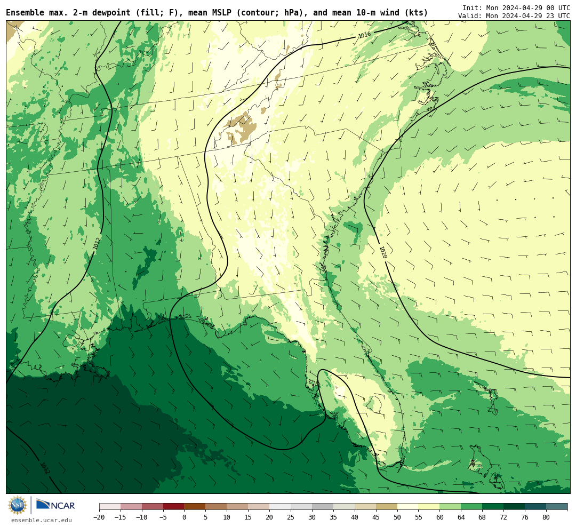The image size is (576, 527).
Task: Pick the dark green 68 to 72 legend swatch
Action: pyautogui.click(x=493, y=506)
